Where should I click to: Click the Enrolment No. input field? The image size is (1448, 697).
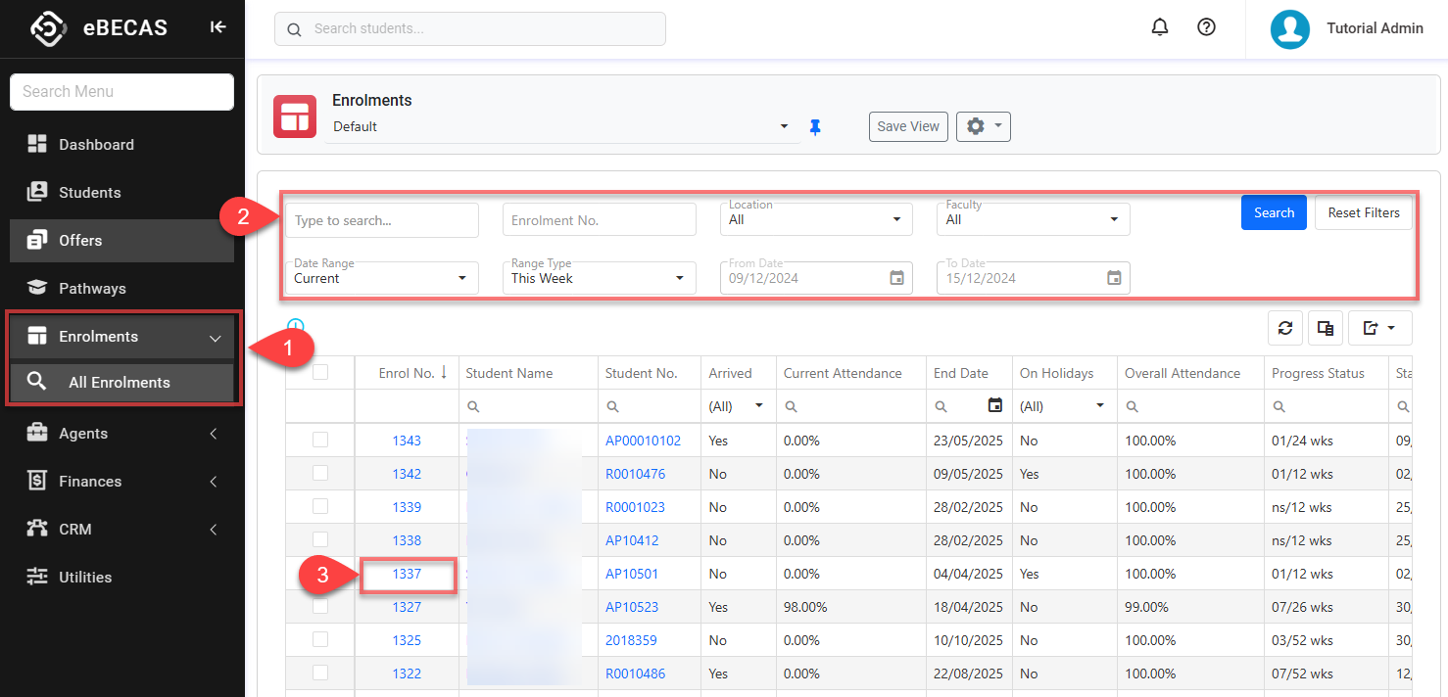point(599,220)
